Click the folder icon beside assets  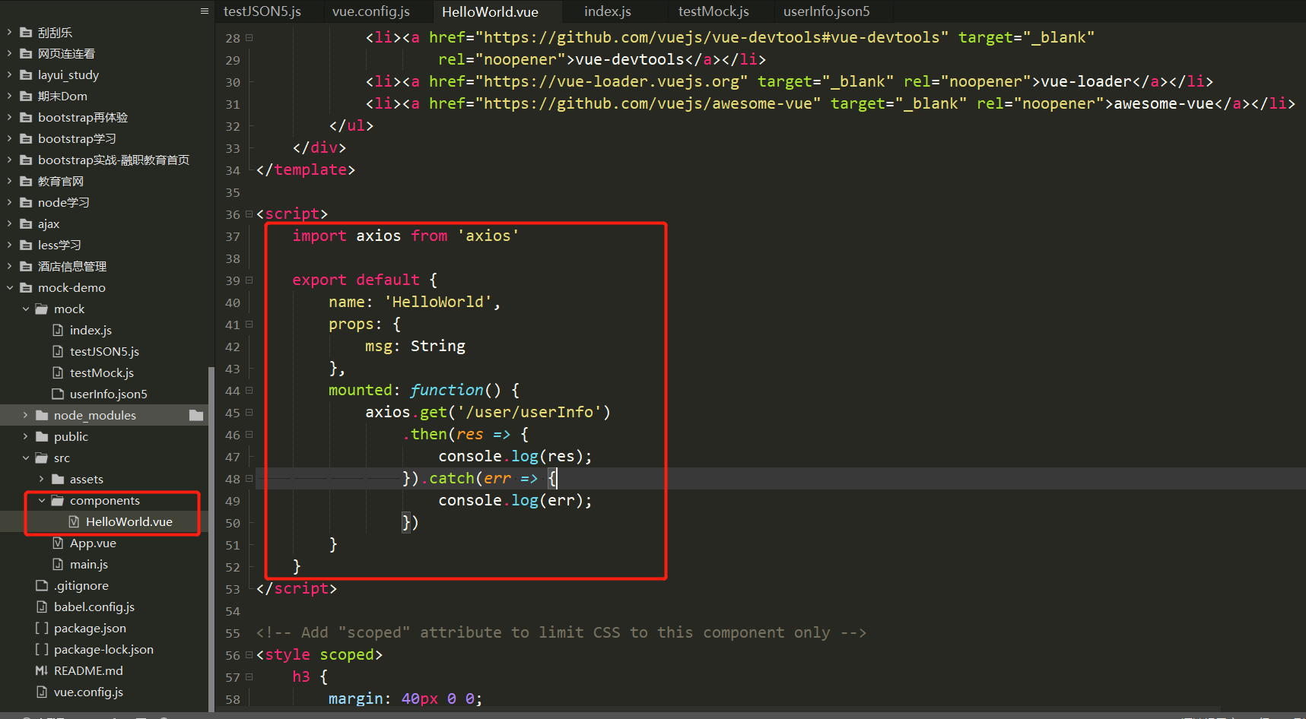coord(58,480)
